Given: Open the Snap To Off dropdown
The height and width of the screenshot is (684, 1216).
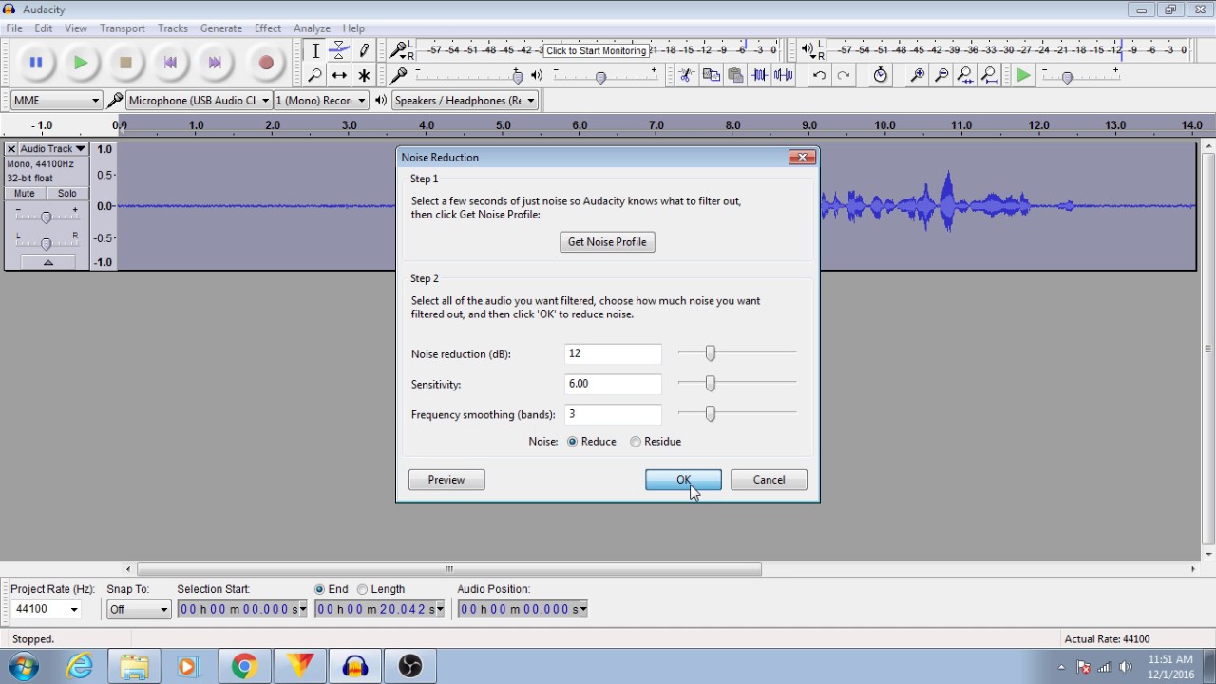Looking at the screenshot, I should point(139,609).
